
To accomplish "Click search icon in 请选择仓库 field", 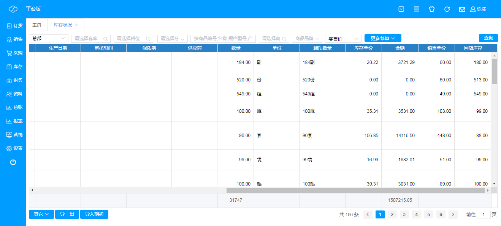I will tap(105, 39).
